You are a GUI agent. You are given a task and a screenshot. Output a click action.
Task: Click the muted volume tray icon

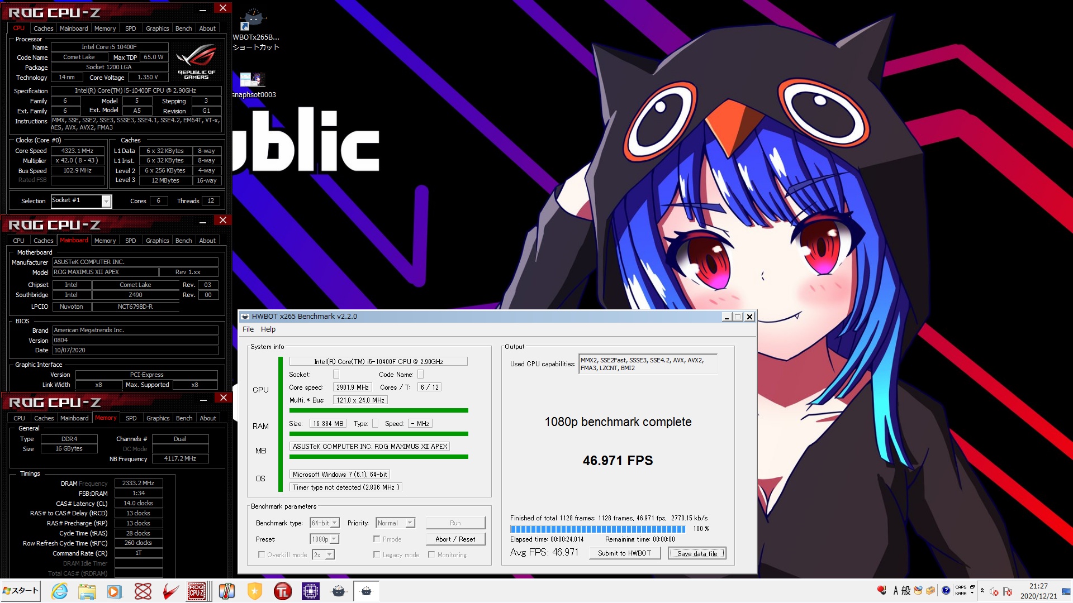[x=994, y=591]
